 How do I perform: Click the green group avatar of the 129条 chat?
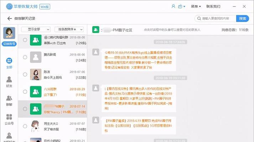pos(36,40)
